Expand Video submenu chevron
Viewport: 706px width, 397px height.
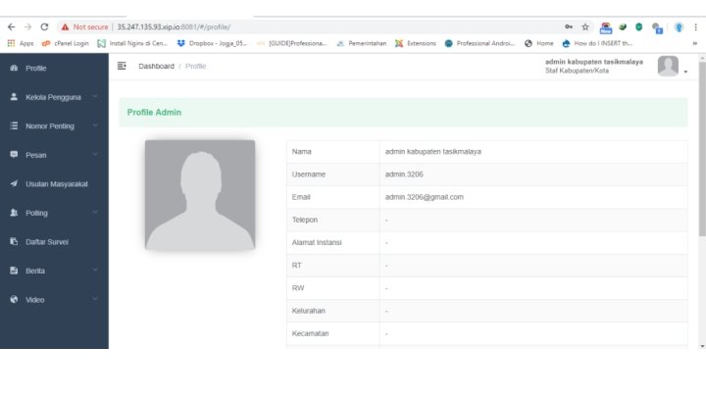point(95,299)
